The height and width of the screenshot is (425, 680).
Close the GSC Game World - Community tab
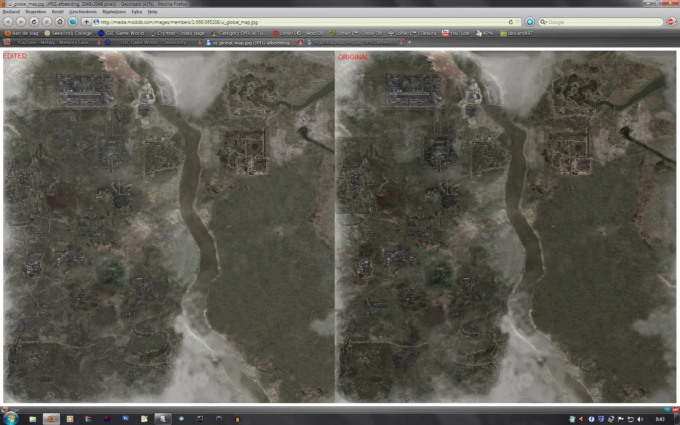pos(200,42)
